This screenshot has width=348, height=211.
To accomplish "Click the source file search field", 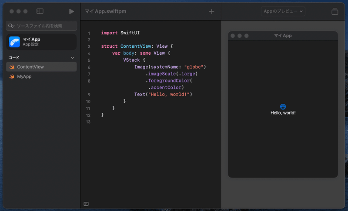I will (41, 26).
